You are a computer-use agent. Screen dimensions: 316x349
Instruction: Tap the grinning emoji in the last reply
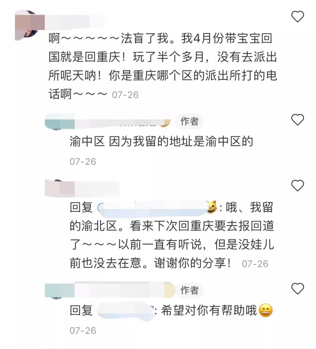(x=266, y=310)
